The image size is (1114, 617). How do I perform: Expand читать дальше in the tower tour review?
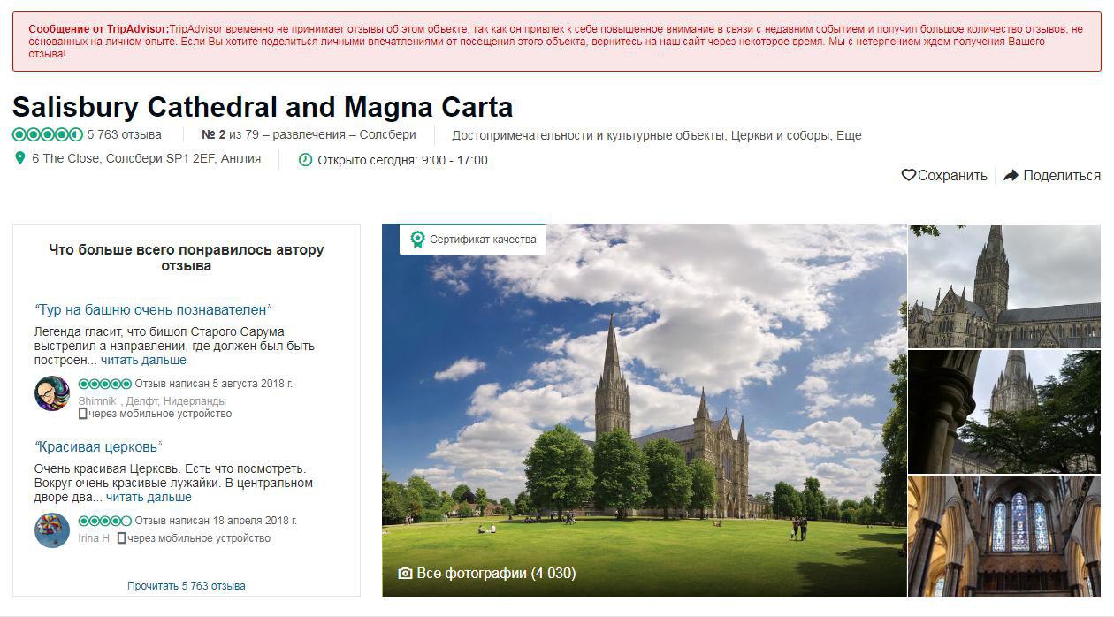(143, 360)
